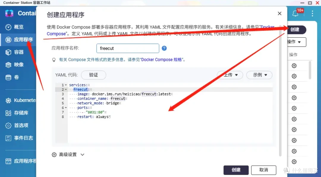Click the eighth row gear icon in actions column
The width and height of the screenshot is (321, 177).
(294, 140)
